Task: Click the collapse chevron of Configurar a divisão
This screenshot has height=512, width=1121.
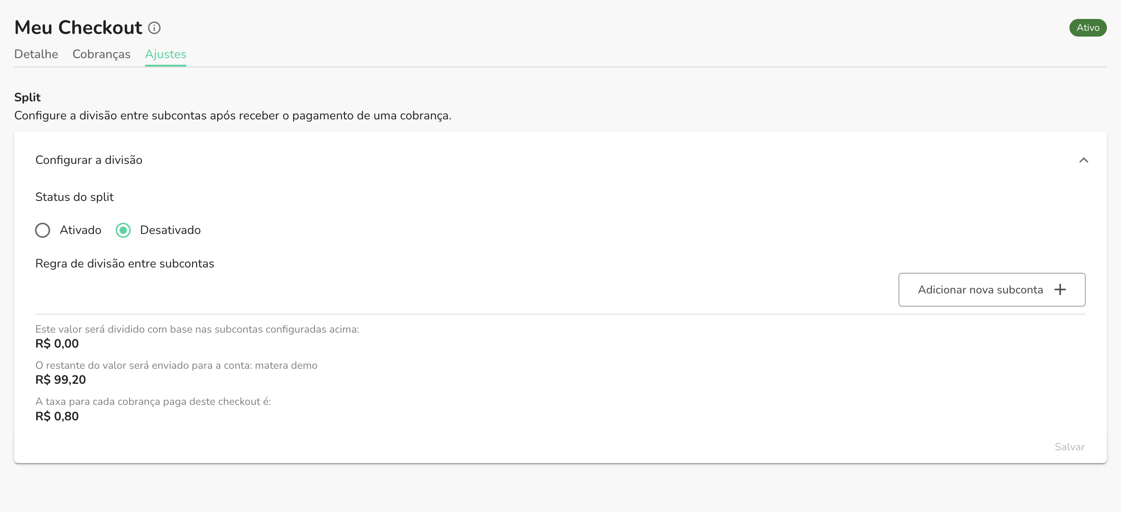Action: tap(1084, 160)
